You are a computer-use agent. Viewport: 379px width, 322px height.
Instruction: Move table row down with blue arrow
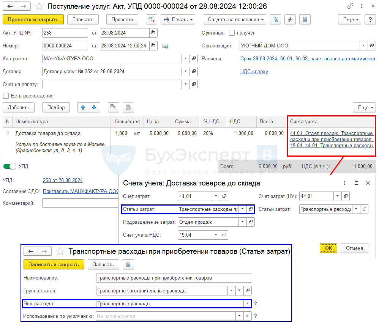94,107
